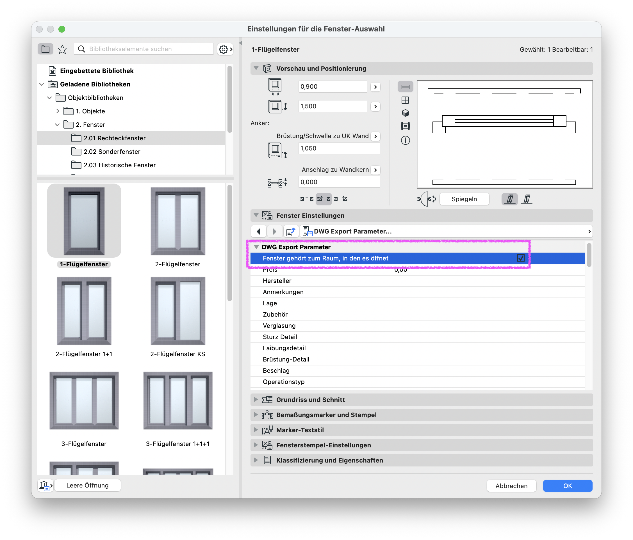The width and height of the screenshot is (633, 540).
Task: Click the window height field 1,500
Action: click(333, 106)
